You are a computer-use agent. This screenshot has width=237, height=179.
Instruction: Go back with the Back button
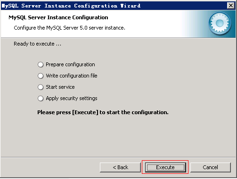click(120, 167)
